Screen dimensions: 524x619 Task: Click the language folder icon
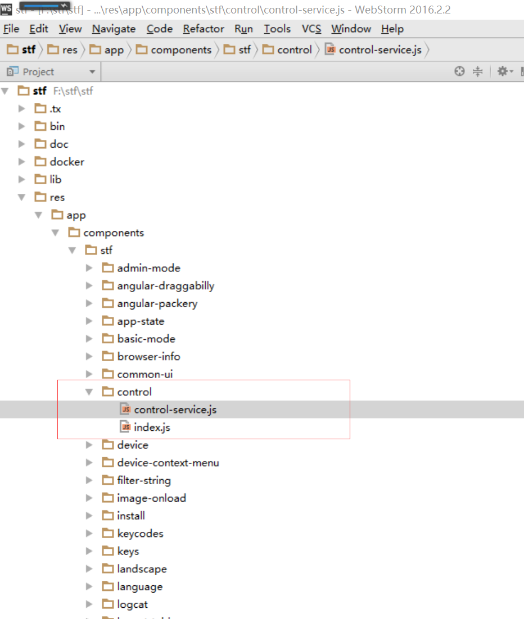click(x=108, y=586)
